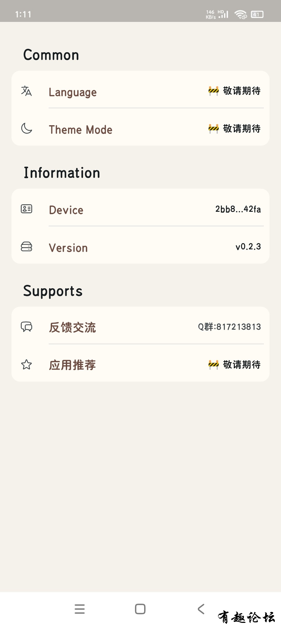Image resolution: width=281 pixels, height=626 pixels.
Task: Tap the construction barrier icon beside Language
Action: 214,91
